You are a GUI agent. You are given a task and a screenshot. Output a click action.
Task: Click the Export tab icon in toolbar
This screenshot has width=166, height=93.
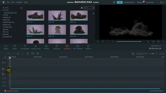[88, 47]
